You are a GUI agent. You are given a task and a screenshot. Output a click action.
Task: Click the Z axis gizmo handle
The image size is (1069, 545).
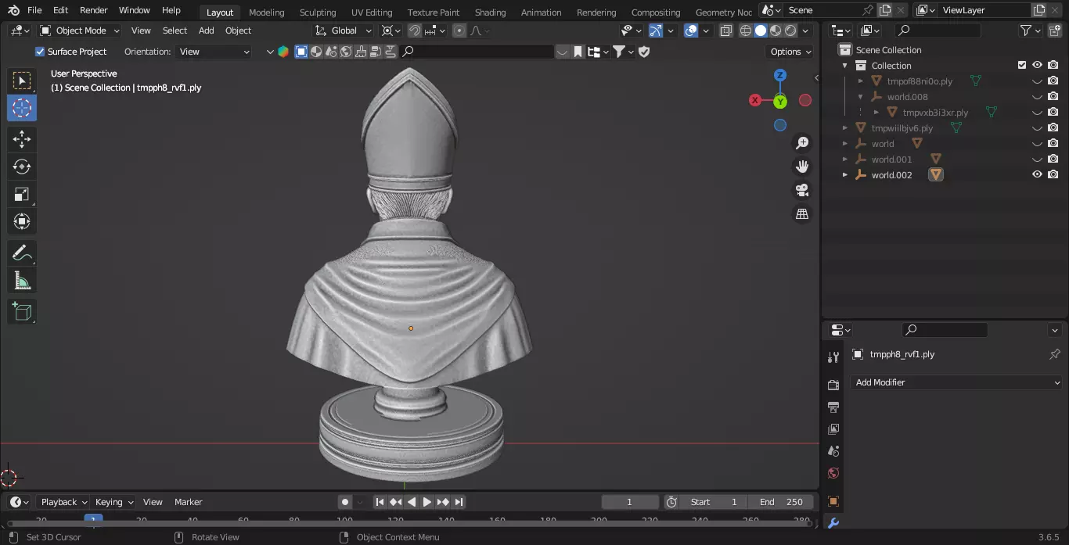pyautogui.click(x=780, y=75)
